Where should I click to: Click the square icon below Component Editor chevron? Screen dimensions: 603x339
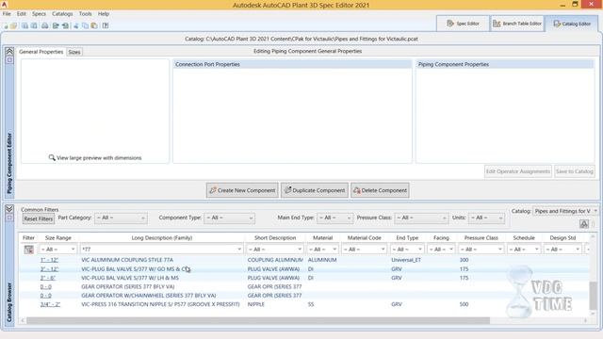click(x=9, y=60)
